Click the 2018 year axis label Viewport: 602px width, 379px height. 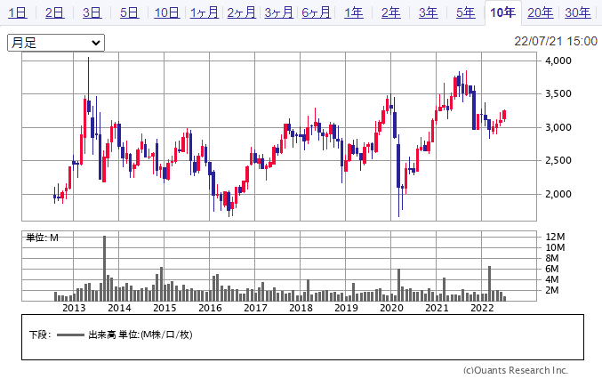[301, 308]
